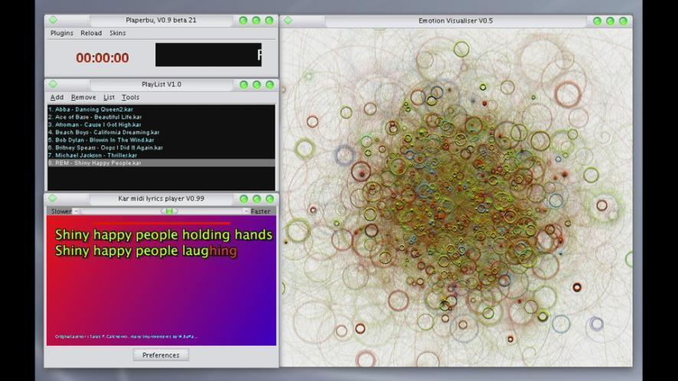
Task: Click the green diamond icon in Plaperbu title bar
Action: tap(54, 20)
